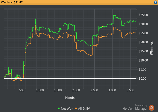158x112 pixels.
Task: Click the Powered by Hold'em Manager text
Action: click(x=135, y=107)
